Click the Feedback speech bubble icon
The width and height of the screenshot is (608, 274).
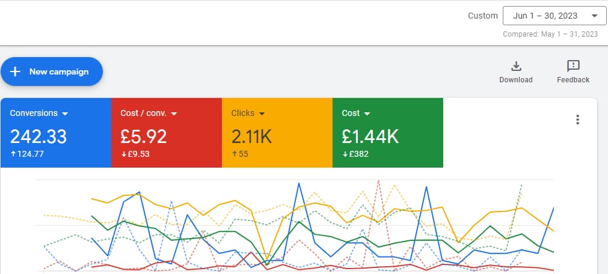coord(573,66)
